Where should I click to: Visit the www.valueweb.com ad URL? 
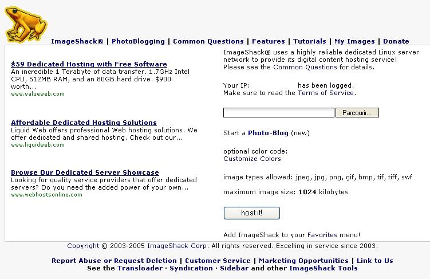click(x=38, y=94)
